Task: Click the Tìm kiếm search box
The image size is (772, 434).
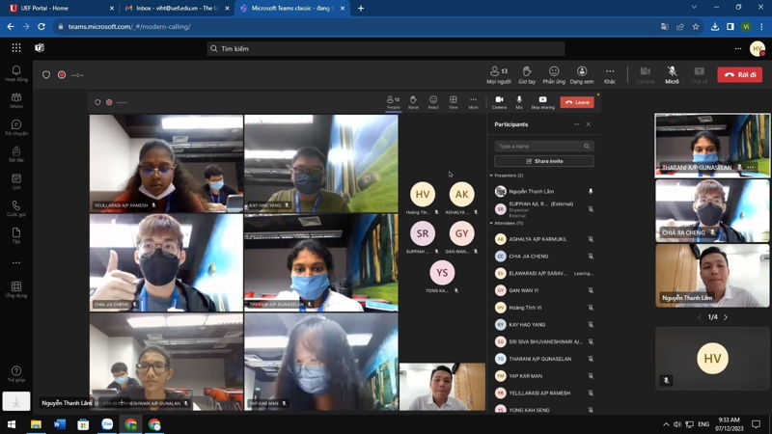Action: tap(385, 49)
